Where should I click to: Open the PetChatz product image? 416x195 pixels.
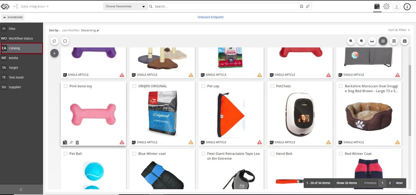pos(300,114)
